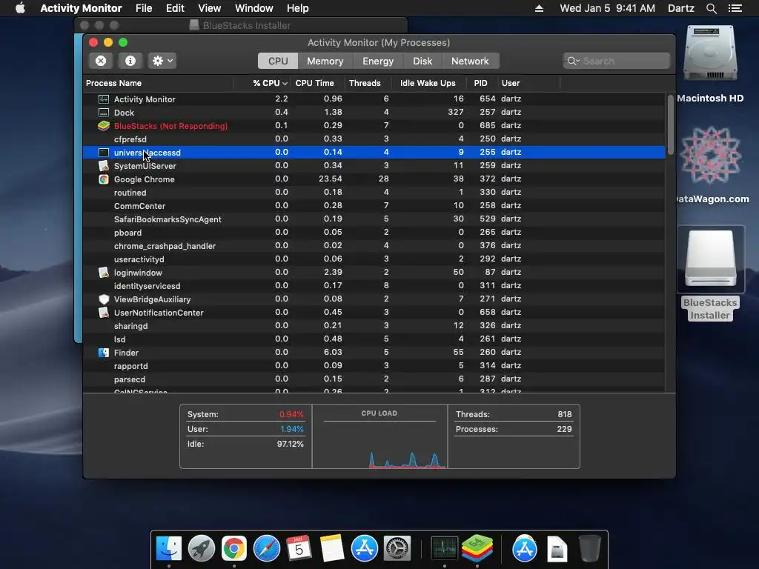Viewport: 759px width, 569px height.
Task: Open Launchpad rocket in the Dock
Action: point(202,549)
